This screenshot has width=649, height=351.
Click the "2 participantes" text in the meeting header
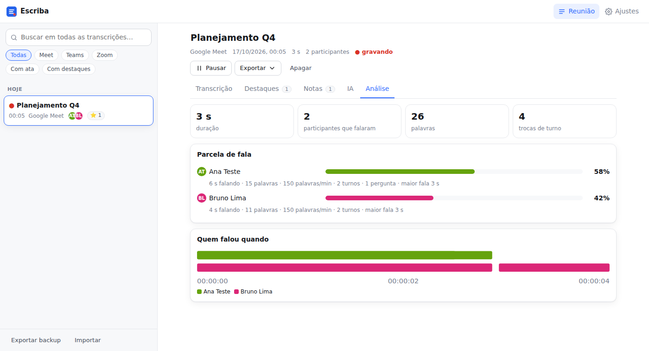327,52
